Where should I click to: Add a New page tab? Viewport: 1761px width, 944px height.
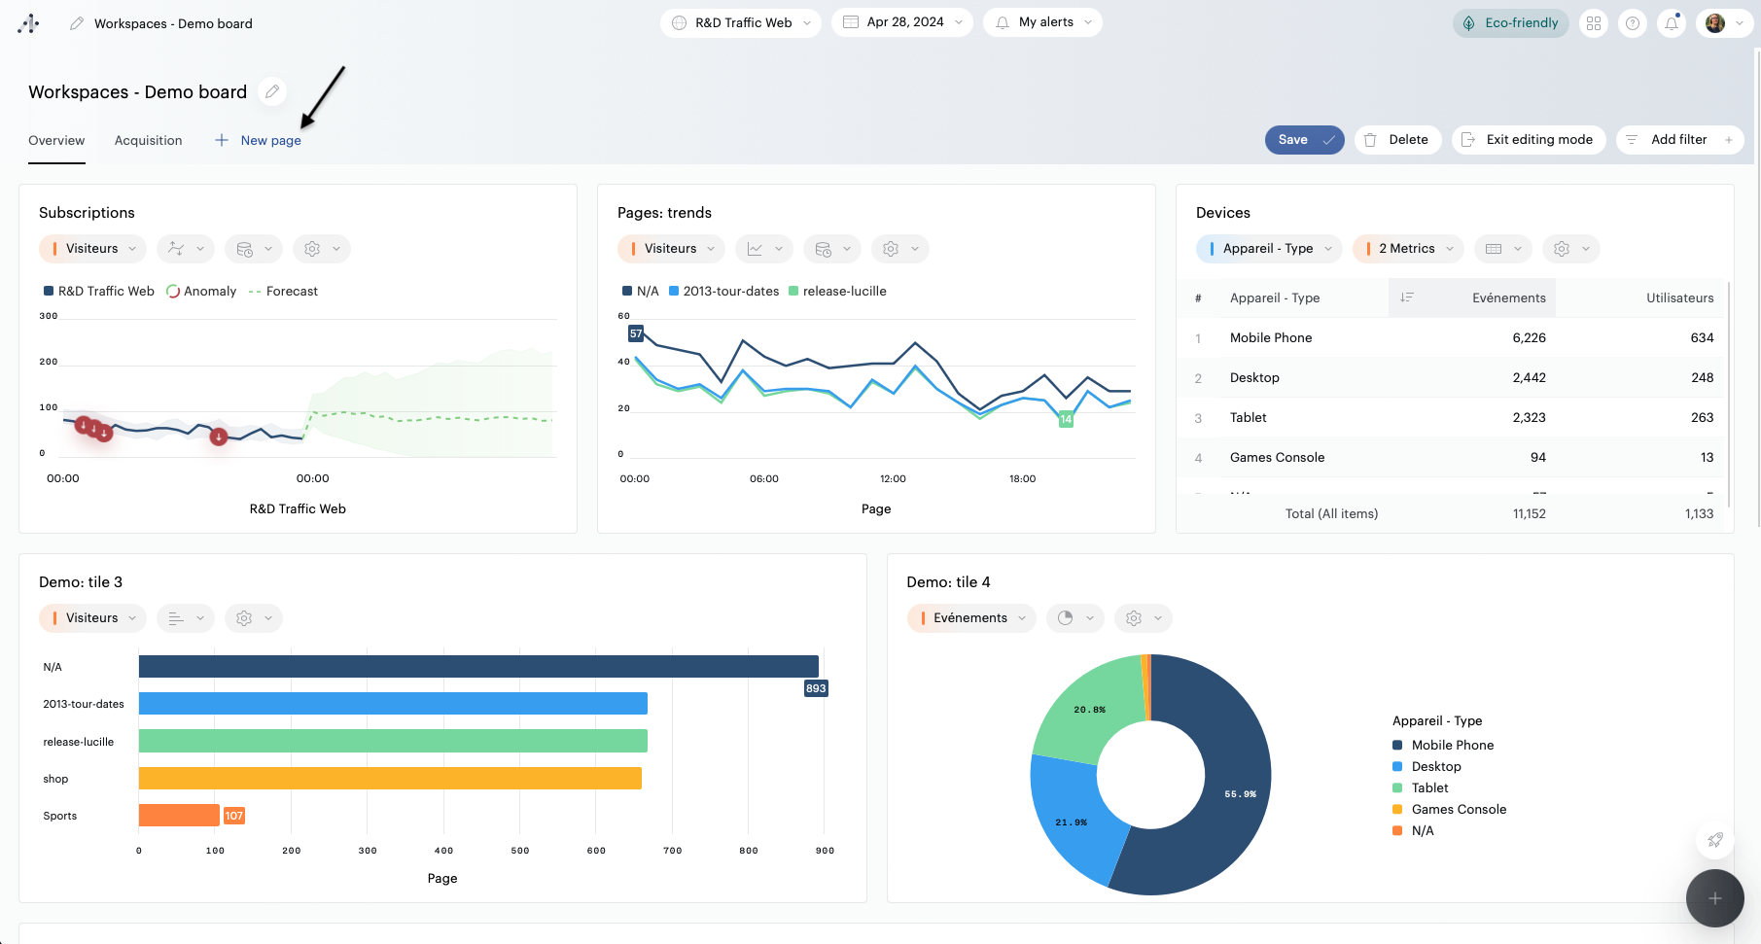259,141
